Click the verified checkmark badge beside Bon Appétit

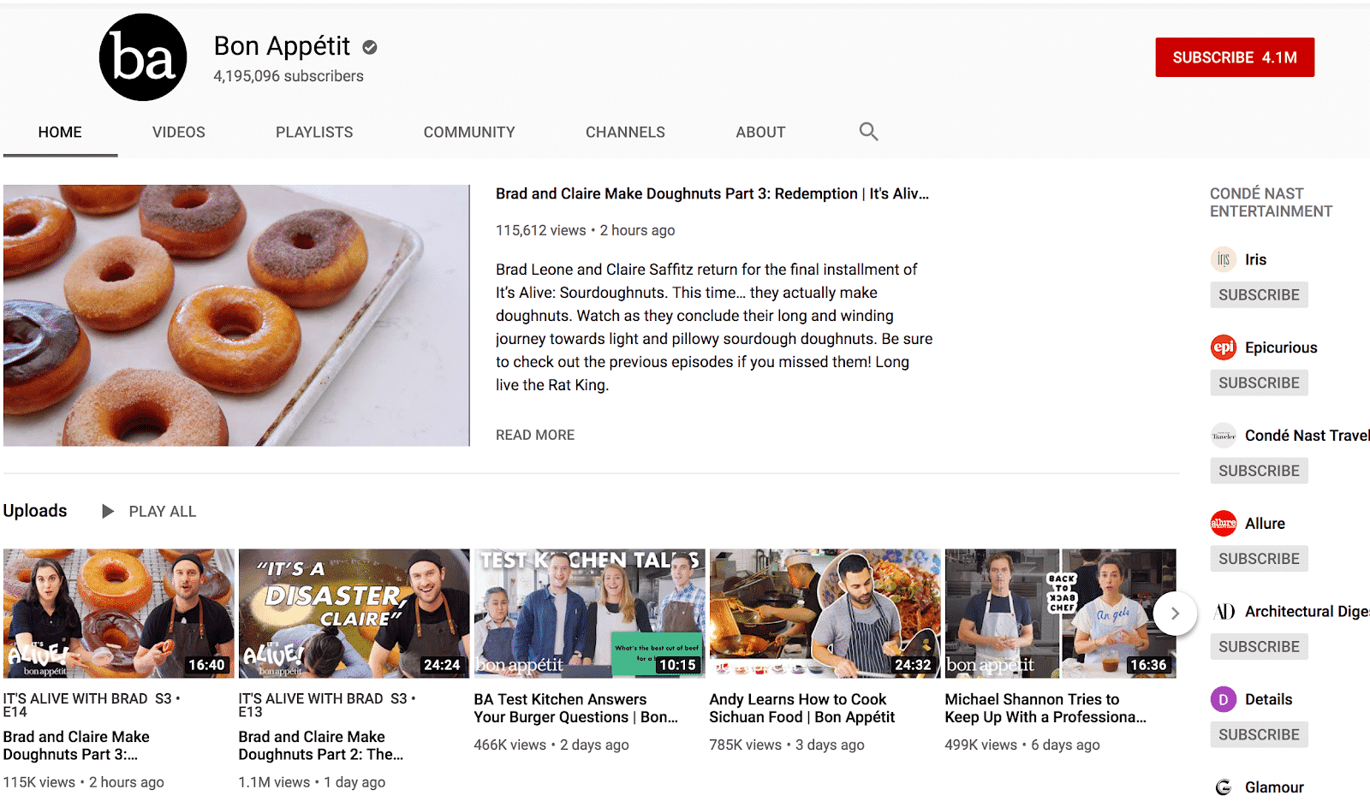370,47
